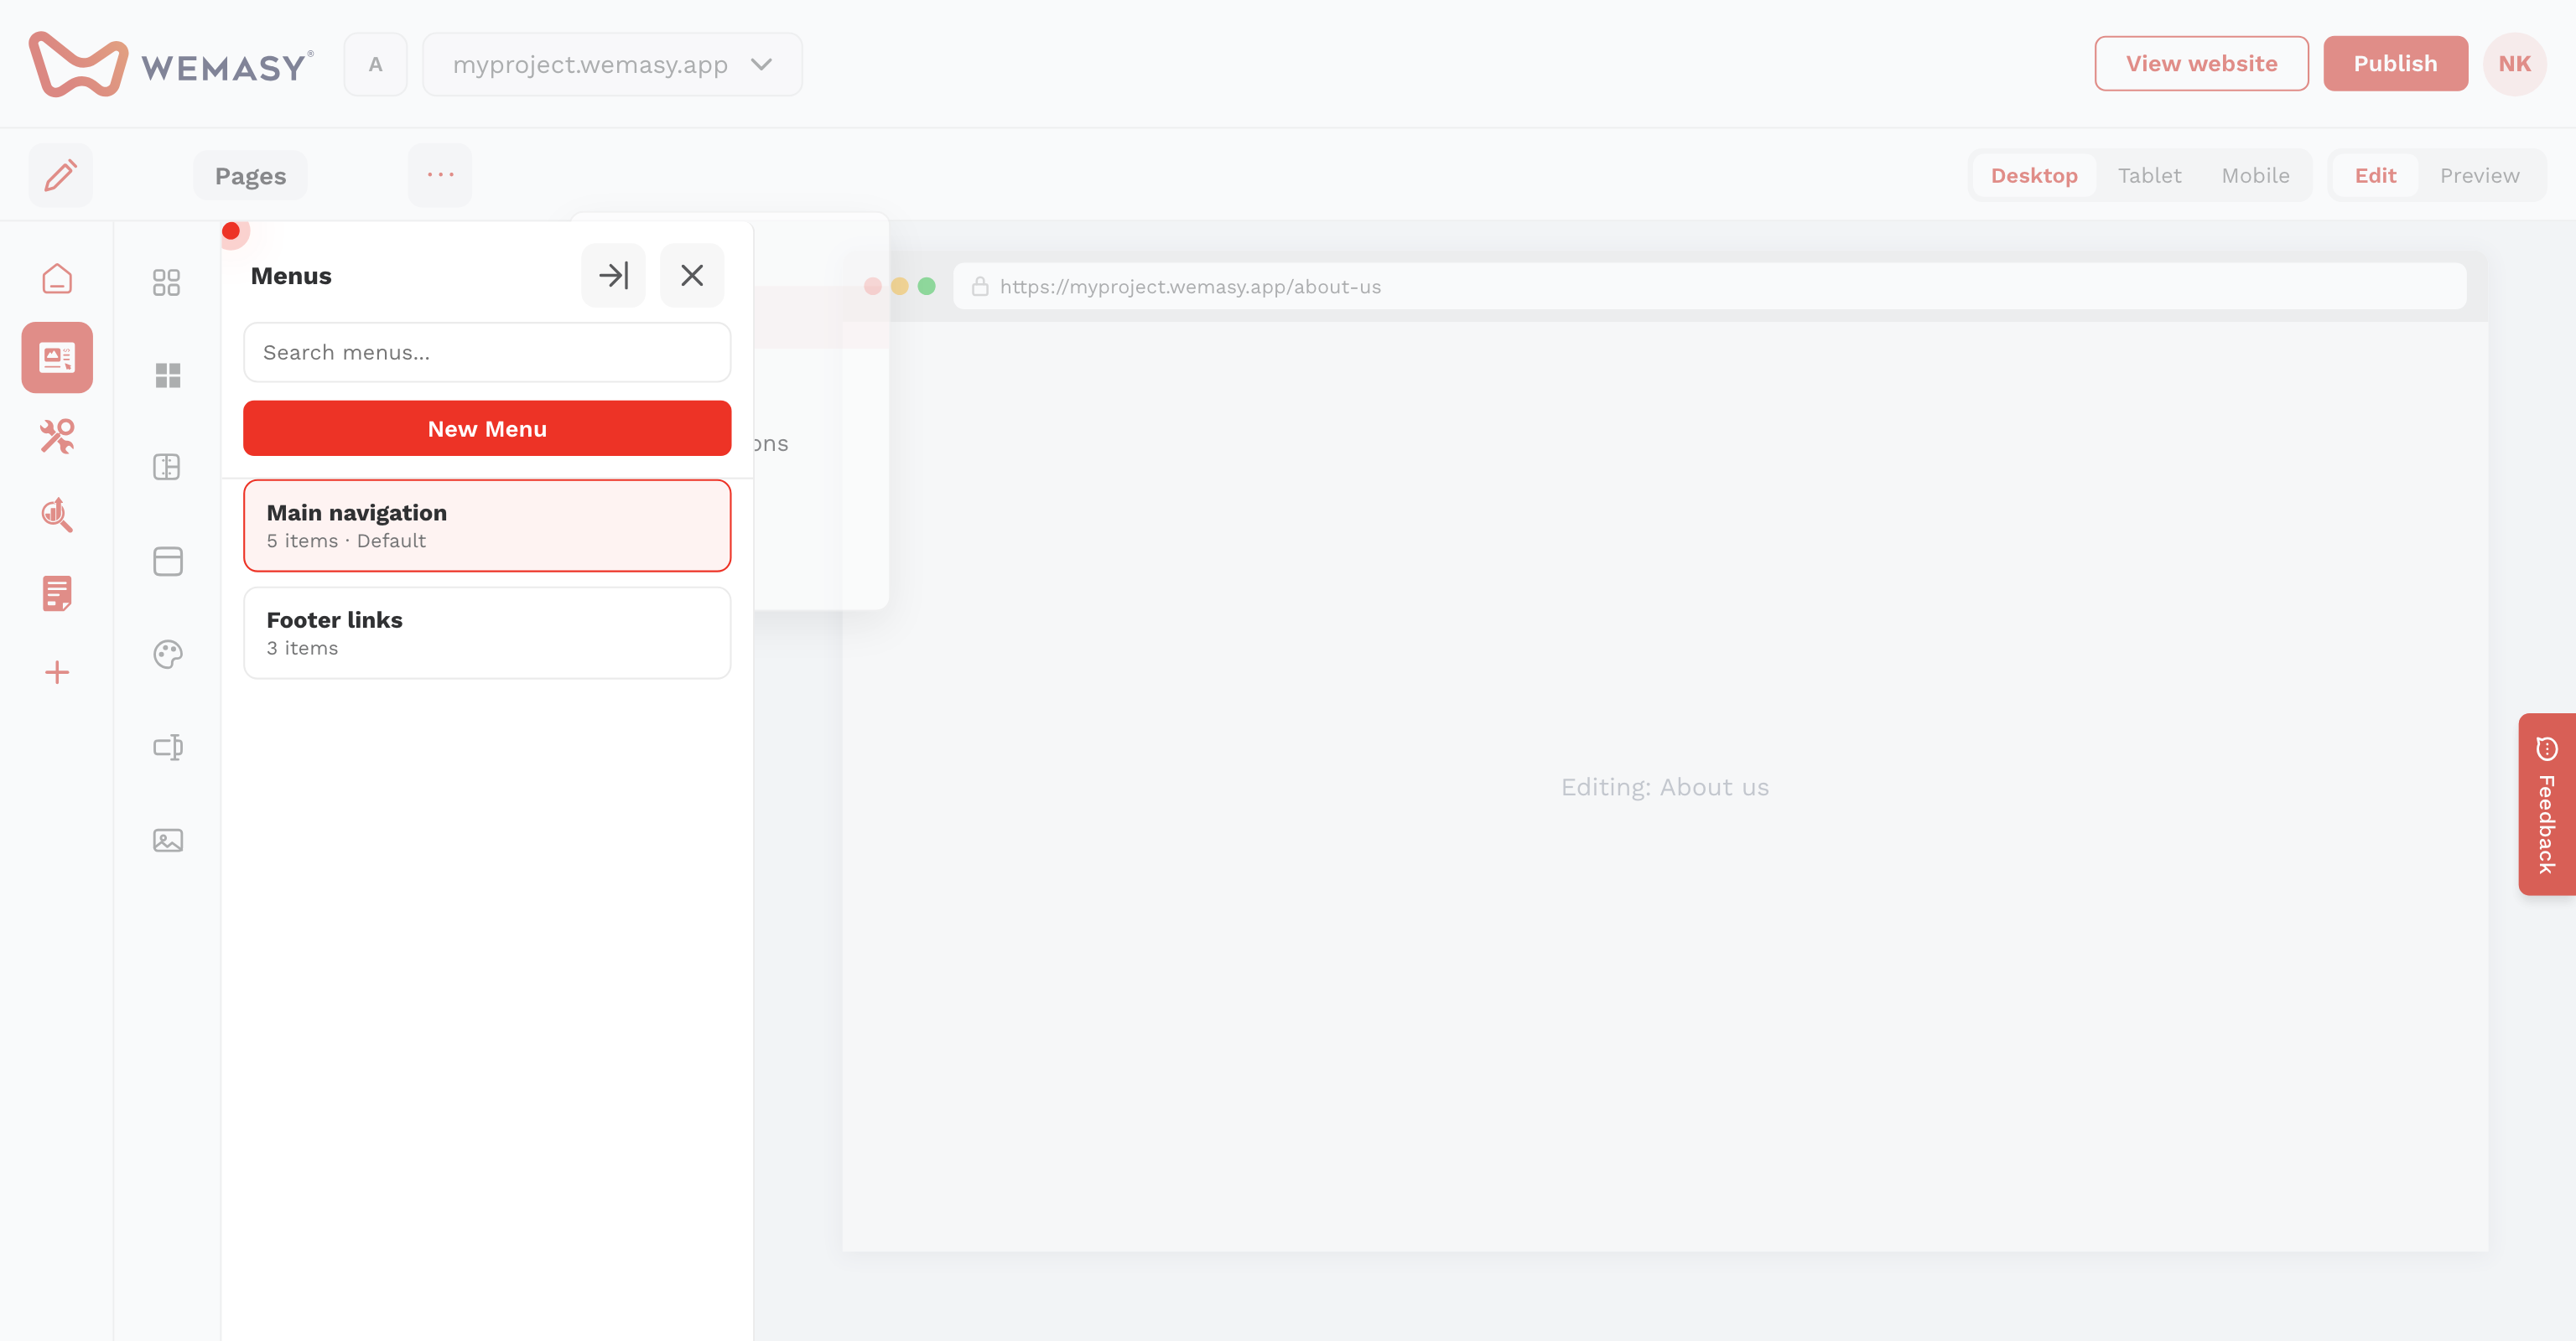Open the three-dots more options button

440,175
